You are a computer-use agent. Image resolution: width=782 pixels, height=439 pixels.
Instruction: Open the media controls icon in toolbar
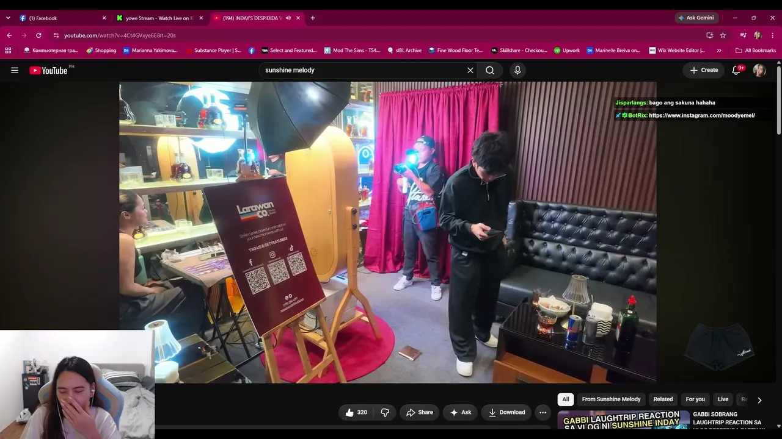743,35
